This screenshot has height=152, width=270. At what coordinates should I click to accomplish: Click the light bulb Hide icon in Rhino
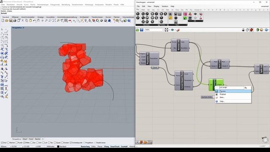(x=86, y=21)
